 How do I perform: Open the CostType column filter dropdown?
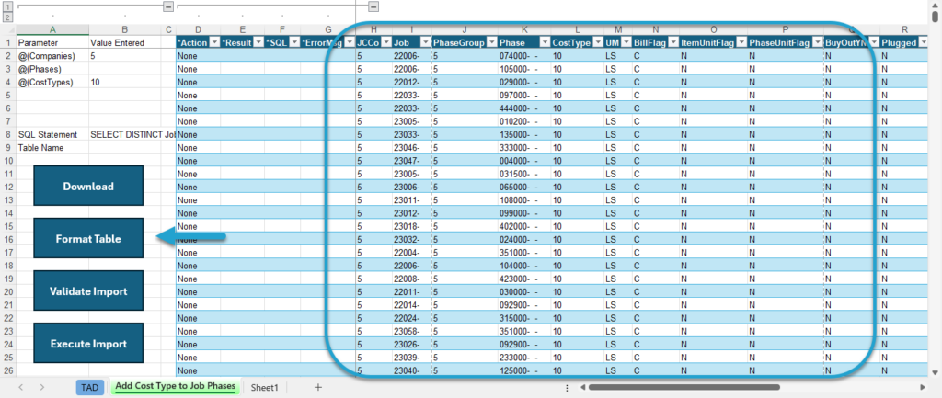pyautogui.click(x=596, y=42)
